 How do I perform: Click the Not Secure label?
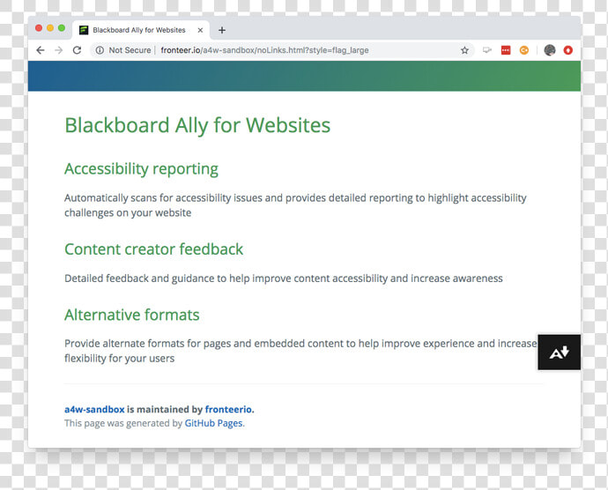pos(130,50)
